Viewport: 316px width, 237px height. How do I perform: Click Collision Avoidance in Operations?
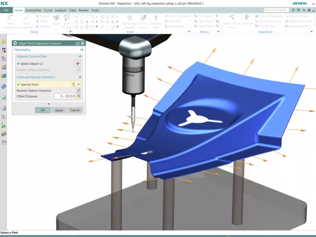coord(269,16)
